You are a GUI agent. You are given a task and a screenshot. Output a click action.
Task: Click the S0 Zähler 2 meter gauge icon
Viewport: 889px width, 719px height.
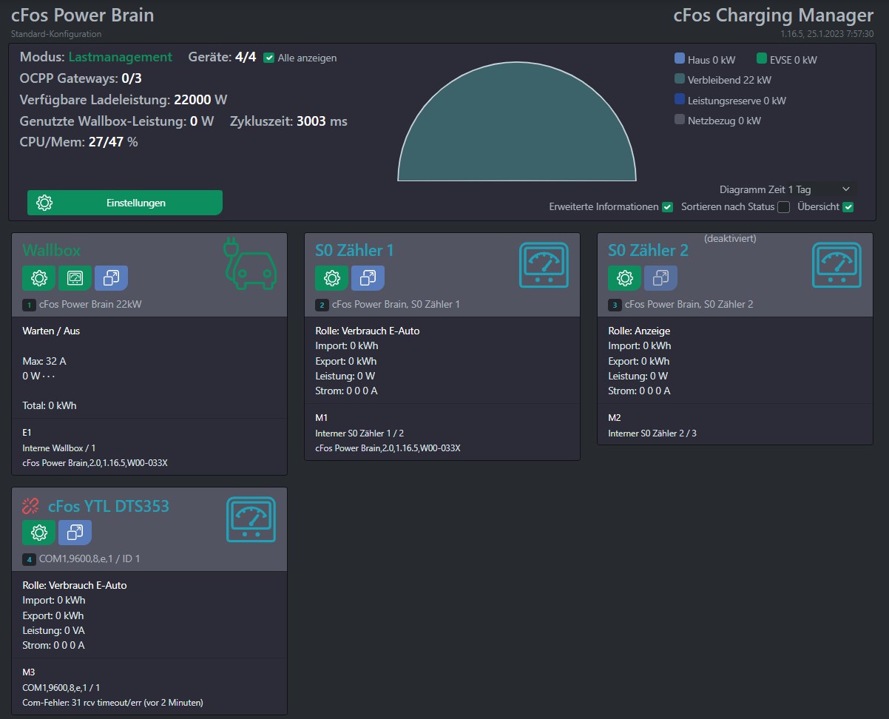click(836, 265)
